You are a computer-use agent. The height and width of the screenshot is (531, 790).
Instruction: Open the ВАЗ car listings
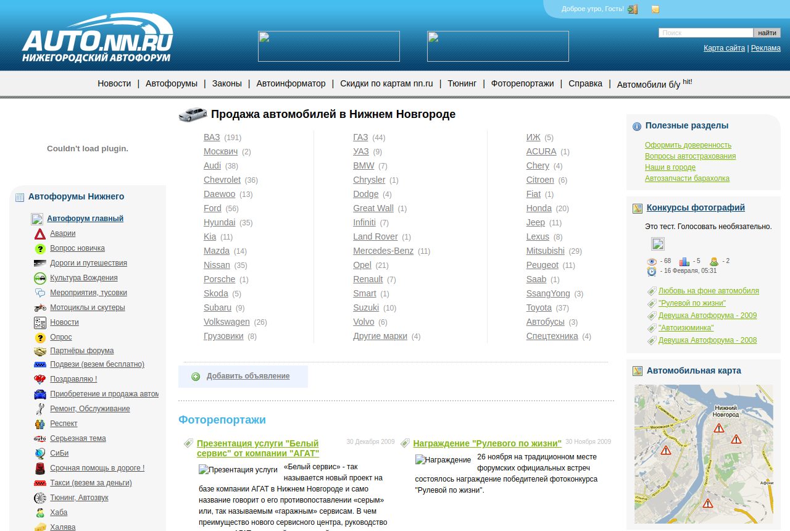click(212, 137)
